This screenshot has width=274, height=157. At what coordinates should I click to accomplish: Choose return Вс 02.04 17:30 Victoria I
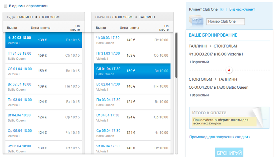click(132, 86)
